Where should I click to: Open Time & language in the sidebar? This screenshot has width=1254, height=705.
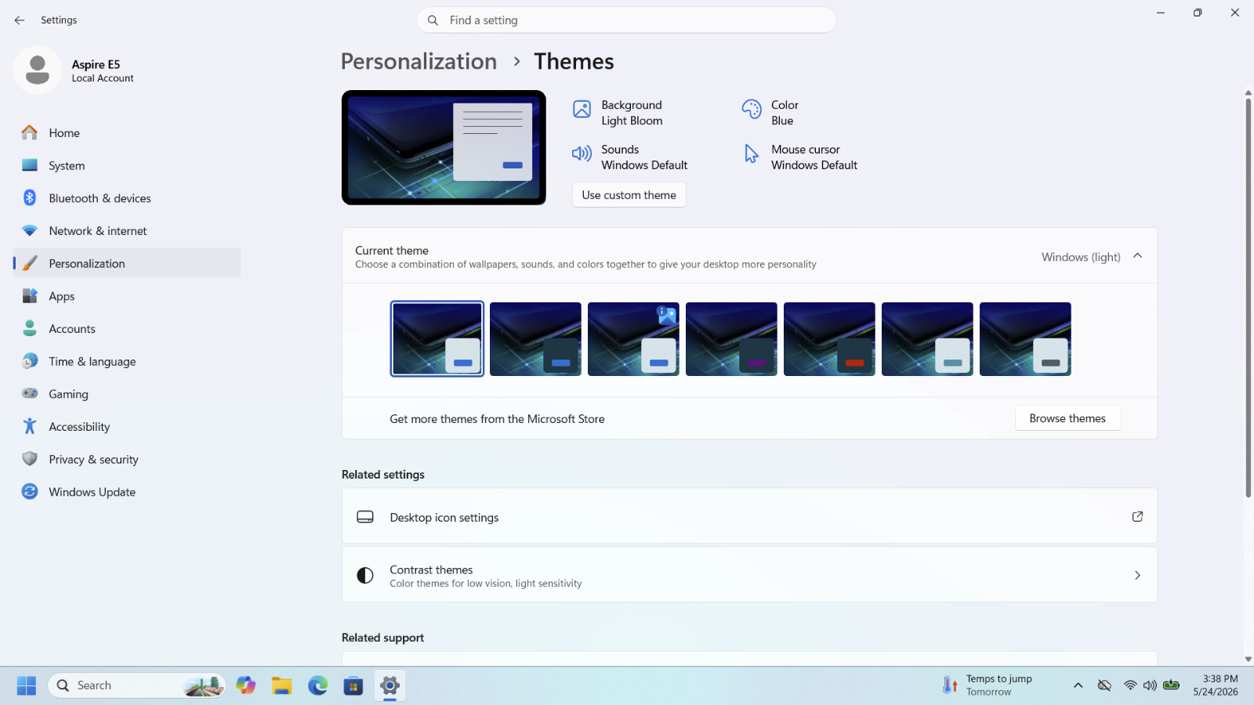tap(127, 361)
